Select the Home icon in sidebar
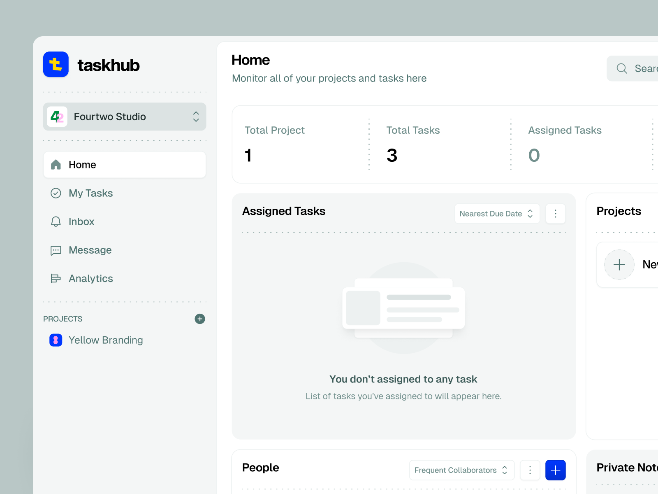This screenshot has width=658, height=494. 56,165
